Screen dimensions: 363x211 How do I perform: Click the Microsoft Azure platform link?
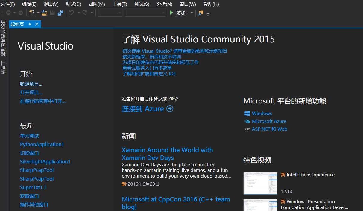click(x=269, y=121)
